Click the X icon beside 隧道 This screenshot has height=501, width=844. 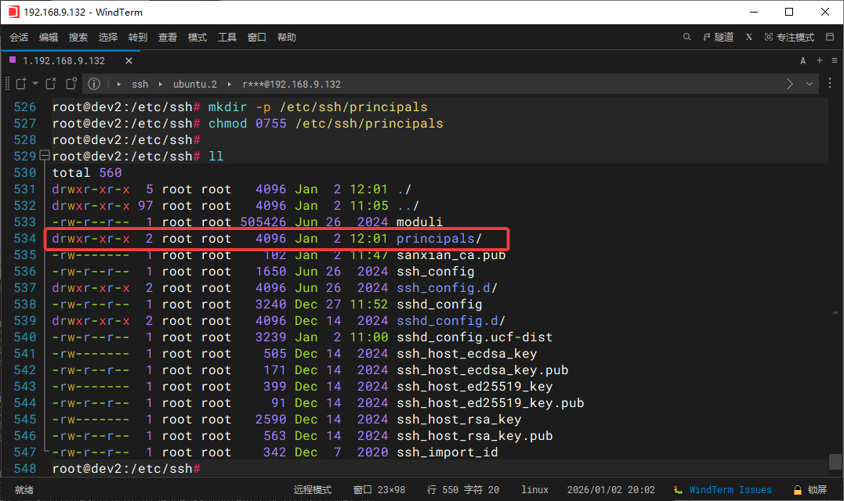pyautogui.click(x=749, y=37)
